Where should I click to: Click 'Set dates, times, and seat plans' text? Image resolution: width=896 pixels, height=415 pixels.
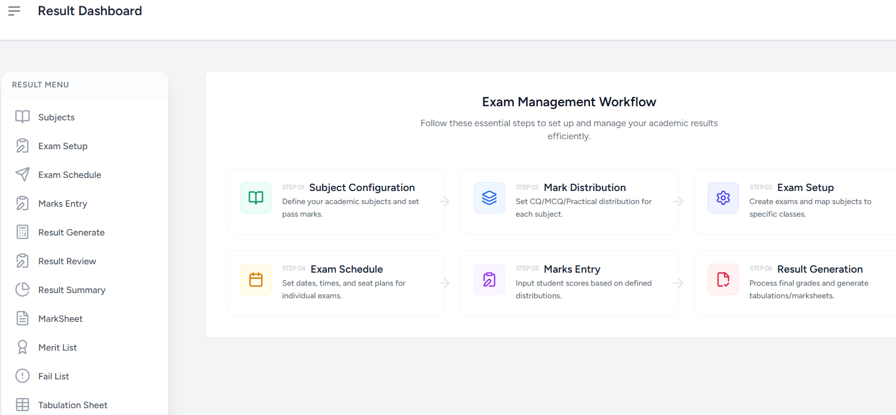coord(343,289)
